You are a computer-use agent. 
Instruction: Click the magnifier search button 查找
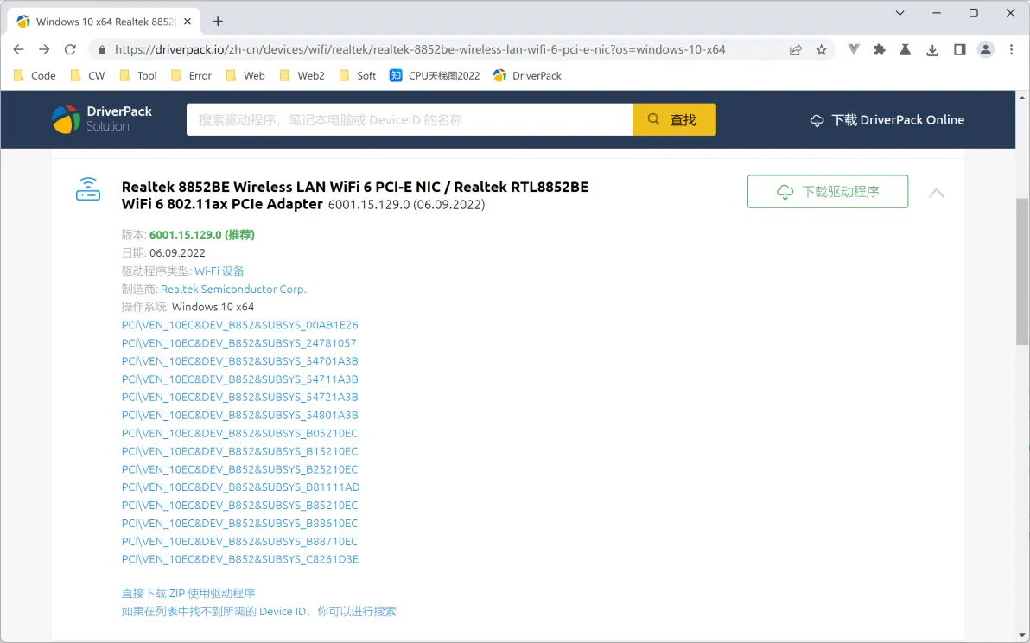(x=674, y=119)
